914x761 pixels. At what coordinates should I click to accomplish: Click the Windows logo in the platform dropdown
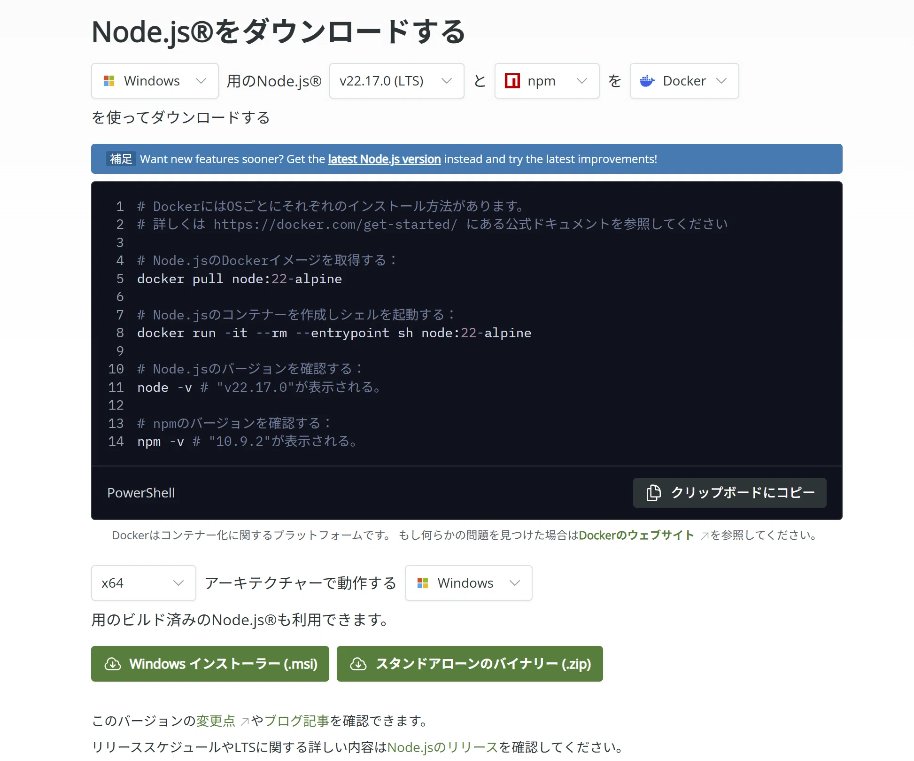coord(109,81)
